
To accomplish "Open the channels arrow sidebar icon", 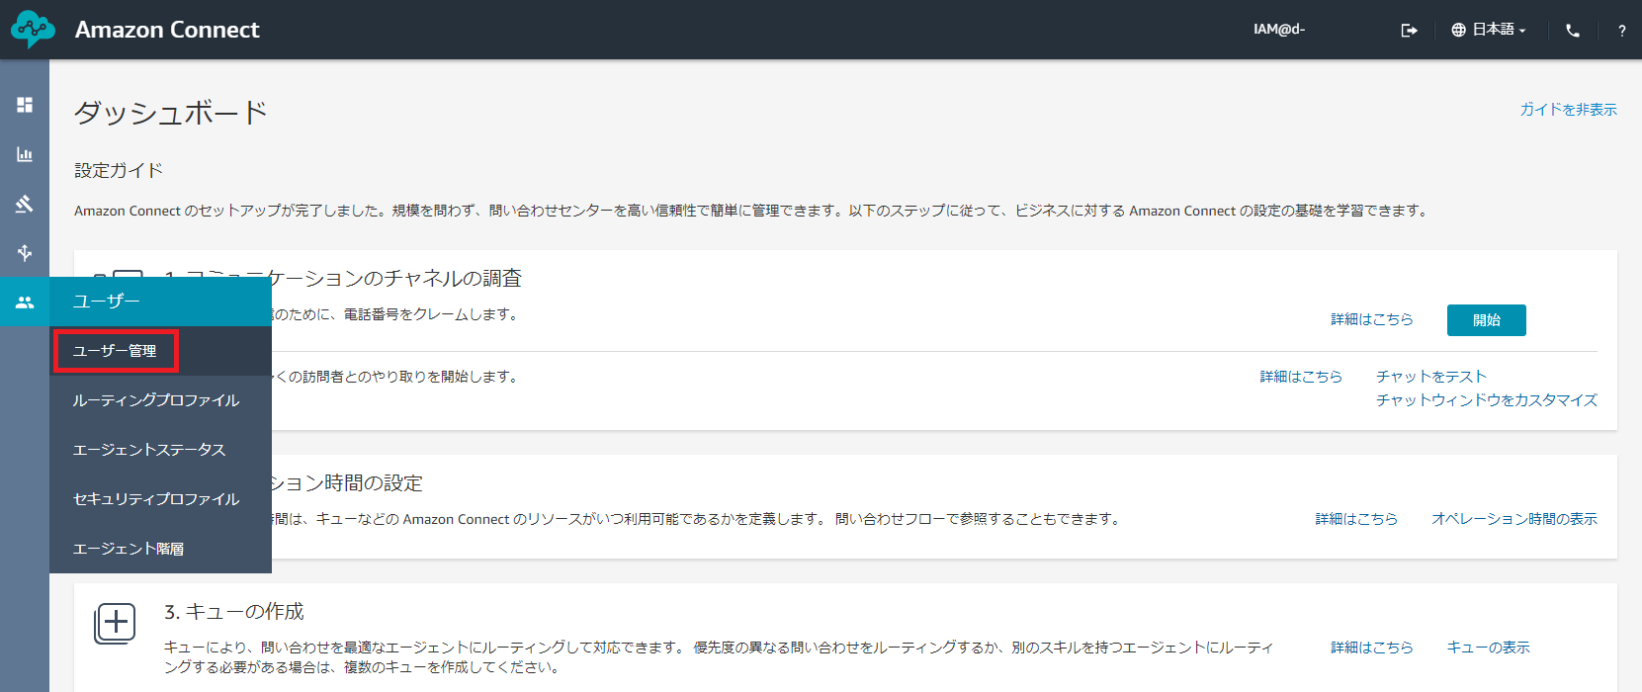I will tap(25, 253).
